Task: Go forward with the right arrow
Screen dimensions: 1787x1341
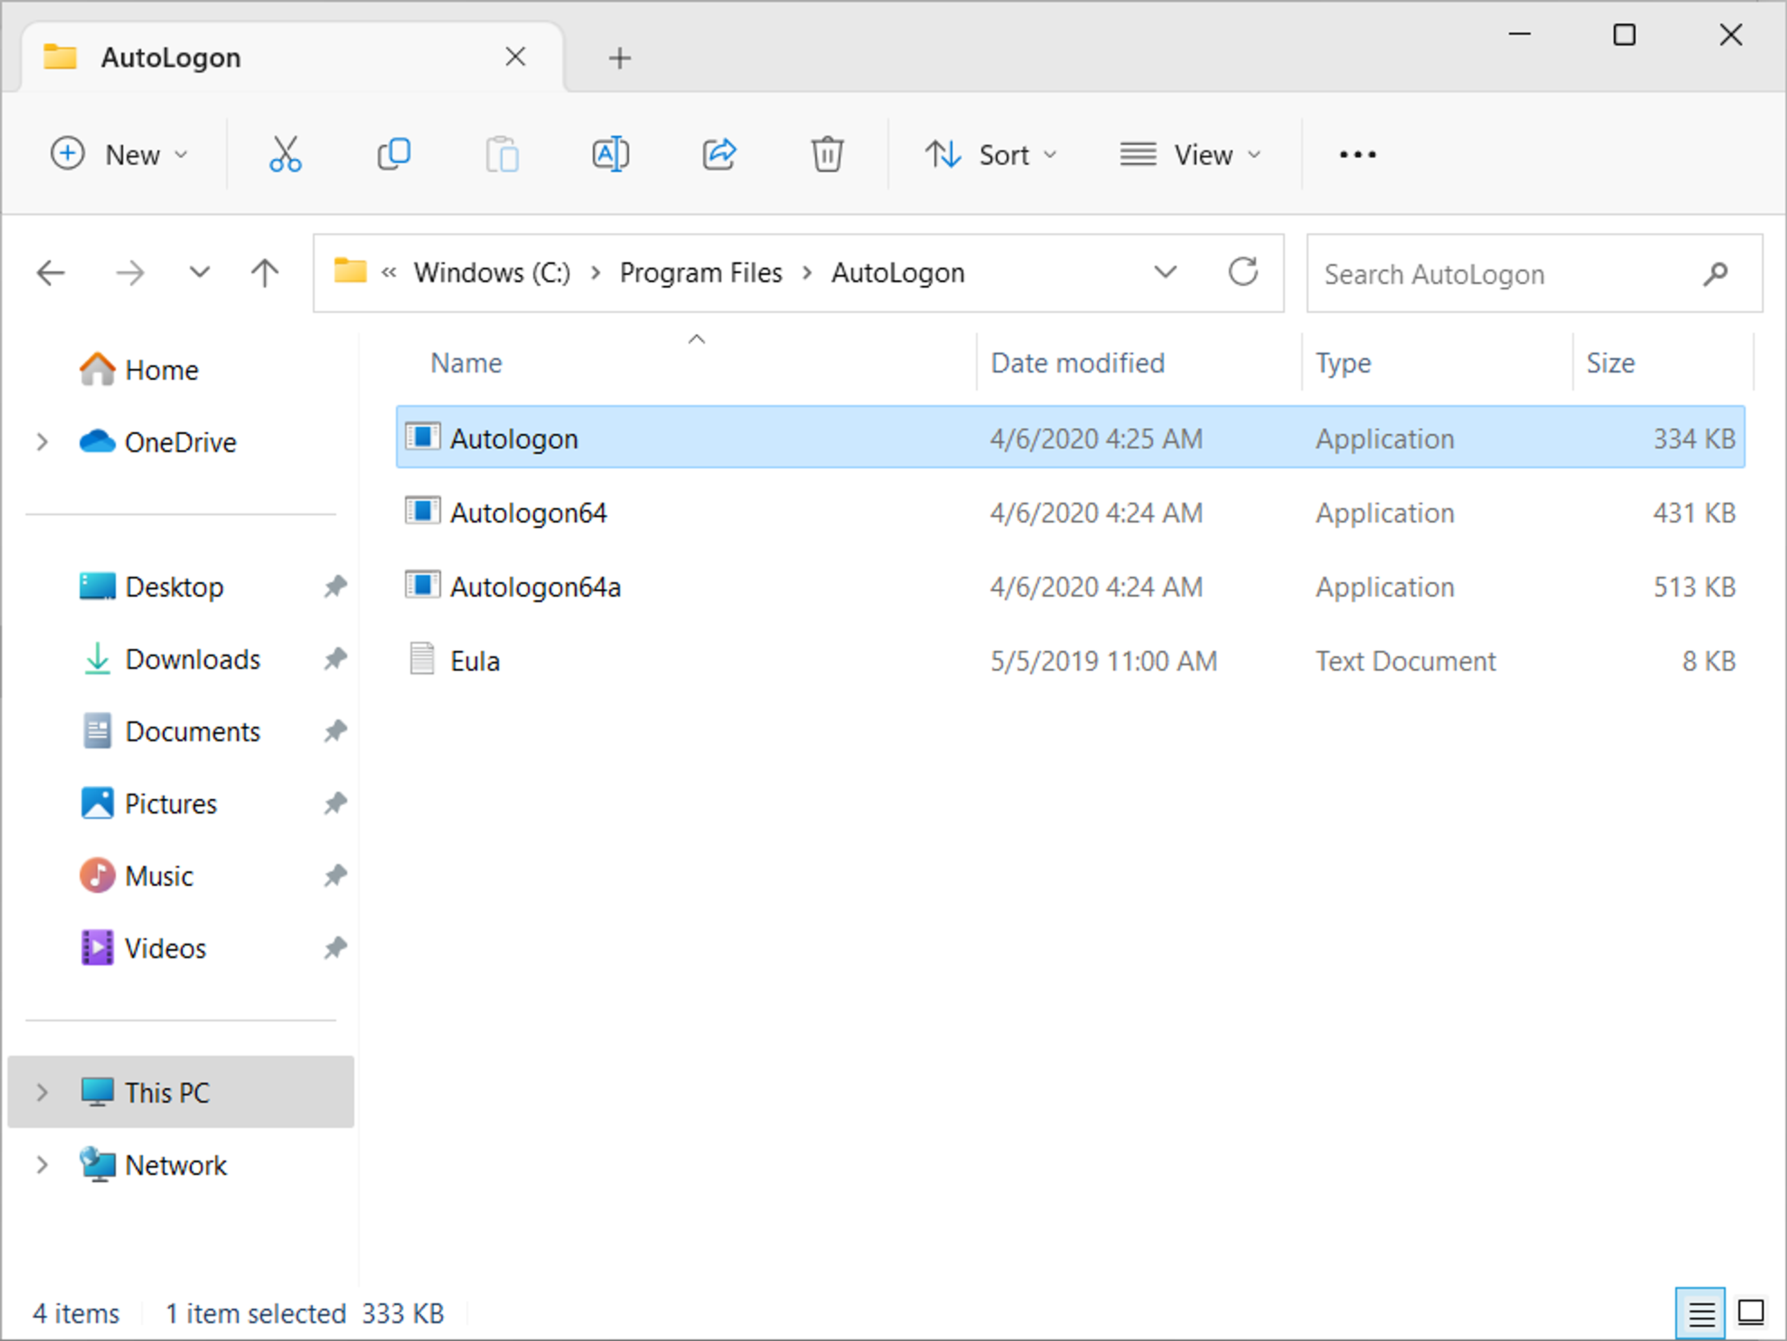Action: (x=129, y=273)
